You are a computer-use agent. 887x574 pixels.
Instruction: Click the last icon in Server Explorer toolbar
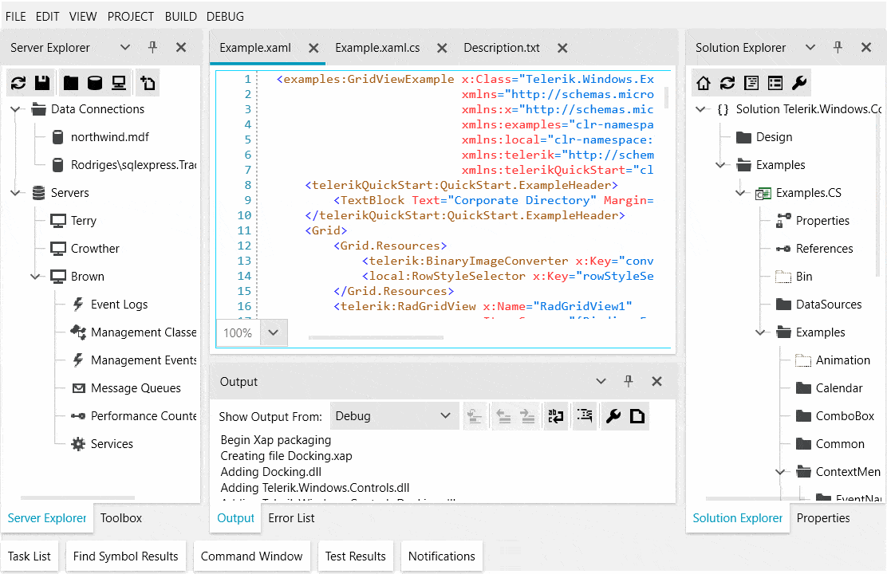148,83
